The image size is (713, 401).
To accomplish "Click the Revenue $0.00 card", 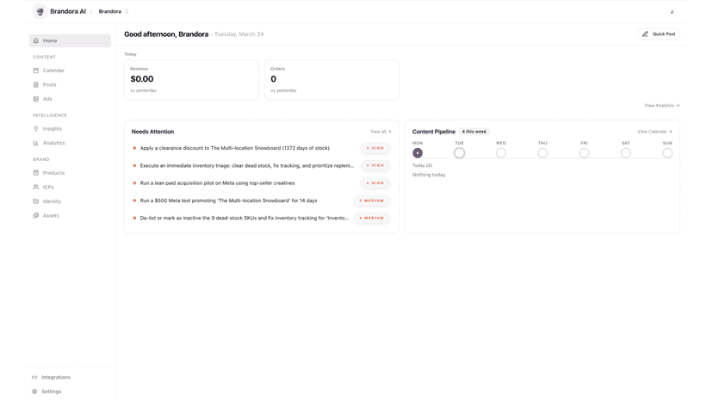I will pyautogui.click(x=191, y=80).
